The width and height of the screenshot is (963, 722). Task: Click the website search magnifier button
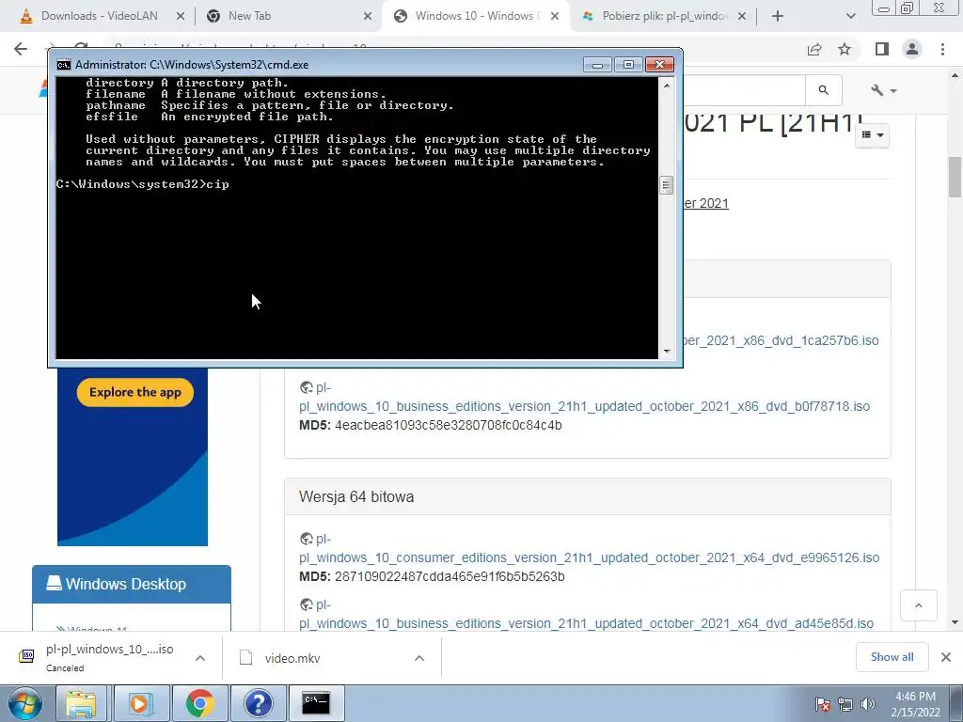(824, 90)
